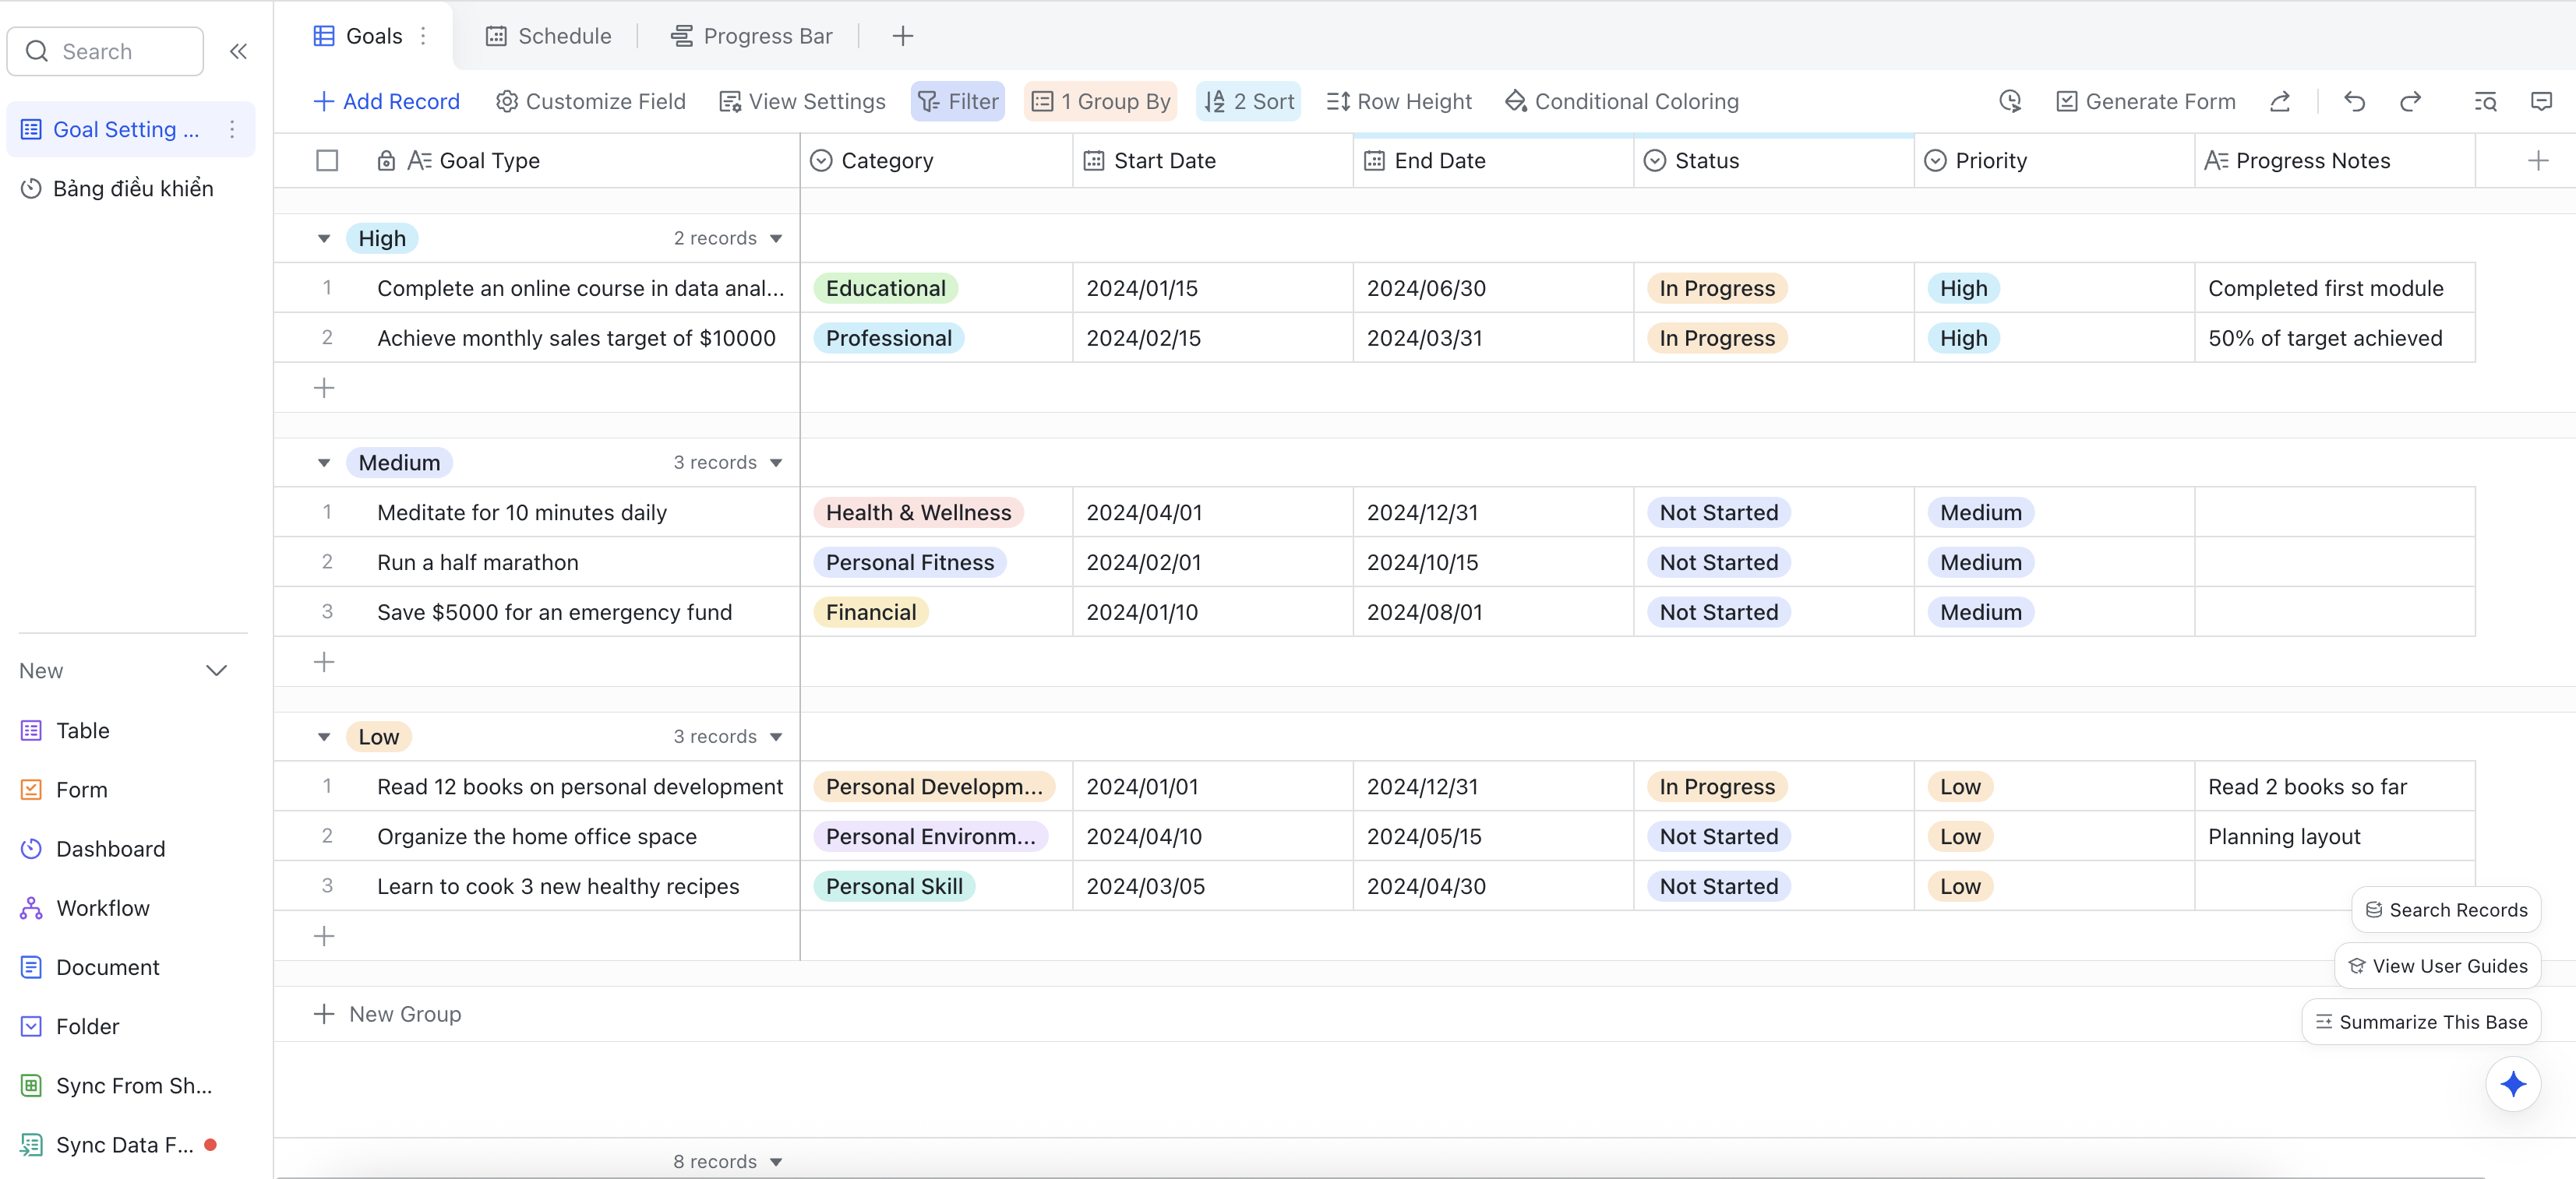This screenshot has width=2576, height=1179.
Task: Collapse the New section chevron
Action: [216, 670]
